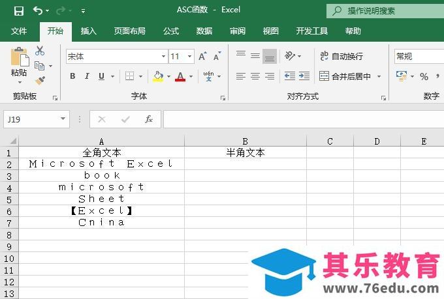Click the fx insert function icon
The image size is (444, 299).
pyautogui.click(x=149, y=119)
